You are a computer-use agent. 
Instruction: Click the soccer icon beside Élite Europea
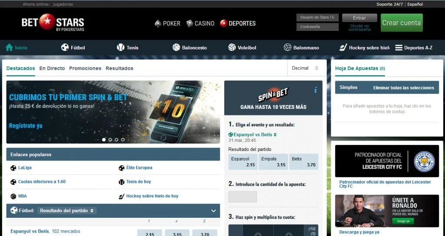[122, 168]
